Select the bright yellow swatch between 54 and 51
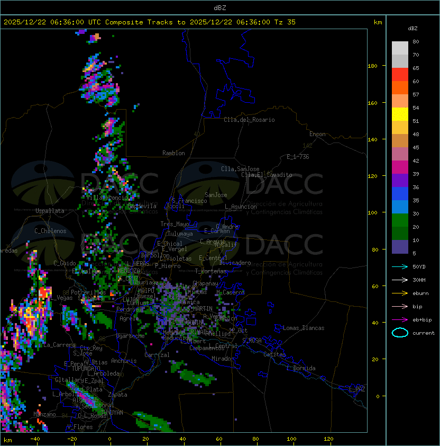 point(400,114)
